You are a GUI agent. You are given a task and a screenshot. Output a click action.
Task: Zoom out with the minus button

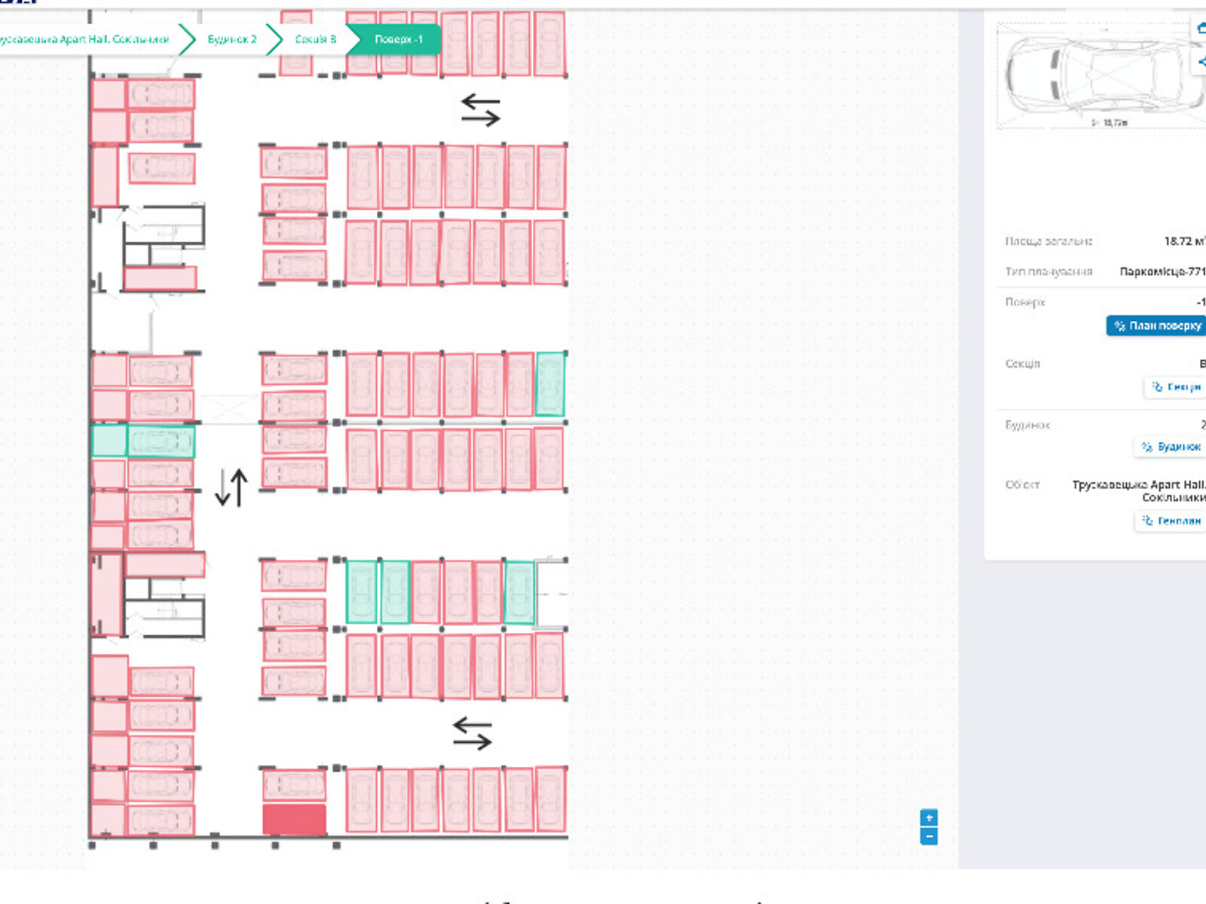pos(929,836)
